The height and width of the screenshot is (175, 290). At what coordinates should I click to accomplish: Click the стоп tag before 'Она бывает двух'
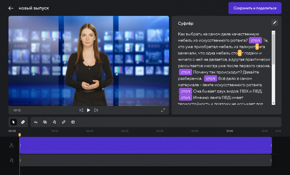click(185, 91)
